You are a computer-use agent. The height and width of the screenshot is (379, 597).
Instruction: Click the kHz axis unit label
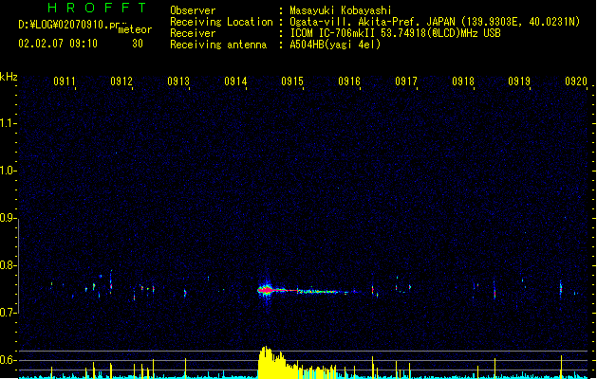pyautogui.click(x=9, y=77)
